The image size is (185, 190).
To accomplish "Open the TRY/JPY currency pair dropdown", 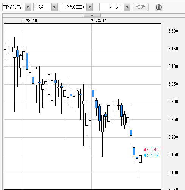I will (x=17, y=7).
